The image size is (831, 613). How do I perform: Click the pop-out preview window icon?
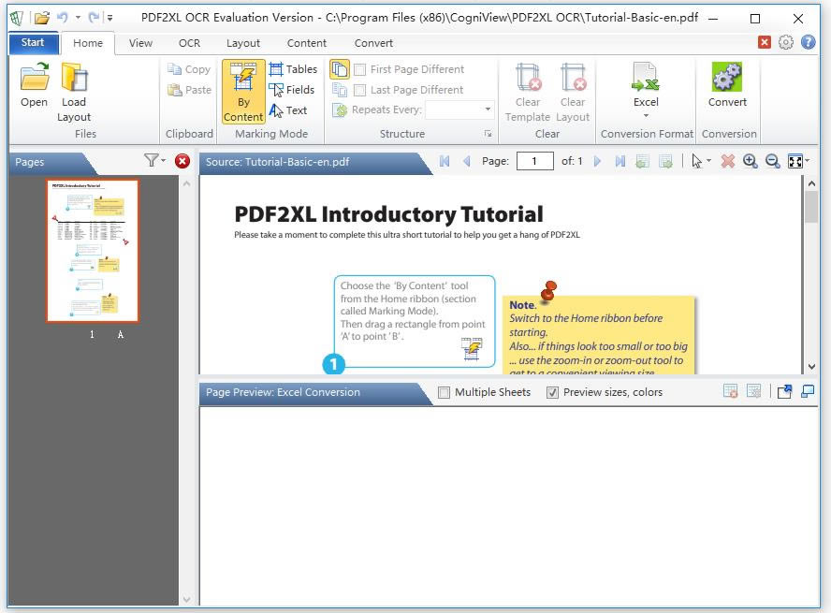784,391
